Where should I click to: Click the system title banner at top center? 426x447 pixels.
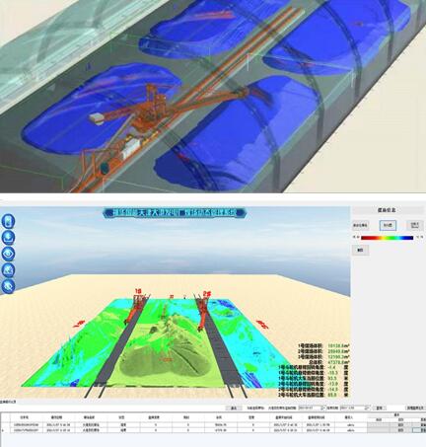pyautogui.click(x=175, y=213)
